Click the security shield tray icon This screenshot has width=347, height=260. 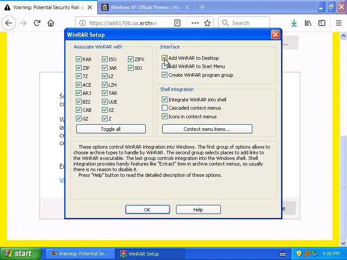coord(299,253)
